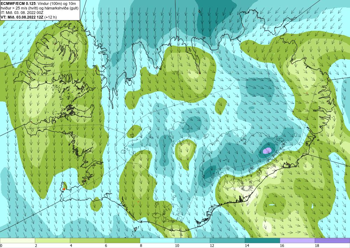Click the orange marker on the southwest peninsula

tap(64, 189)
